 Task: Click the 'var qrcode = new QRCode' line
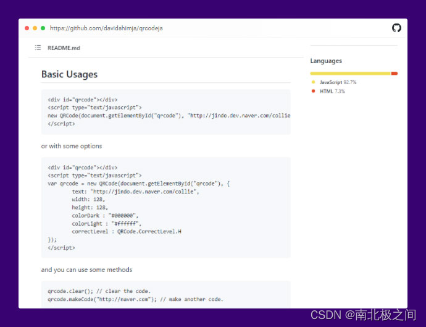[x=138, y=184]
